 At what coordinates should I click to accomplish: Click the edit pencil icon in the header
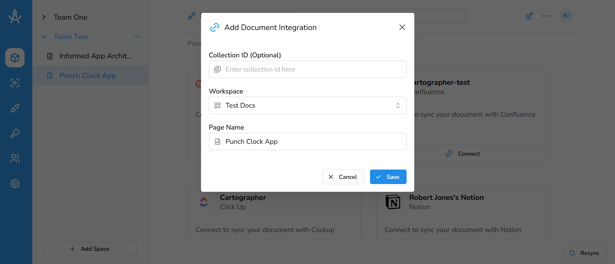[x=529, y=16]
